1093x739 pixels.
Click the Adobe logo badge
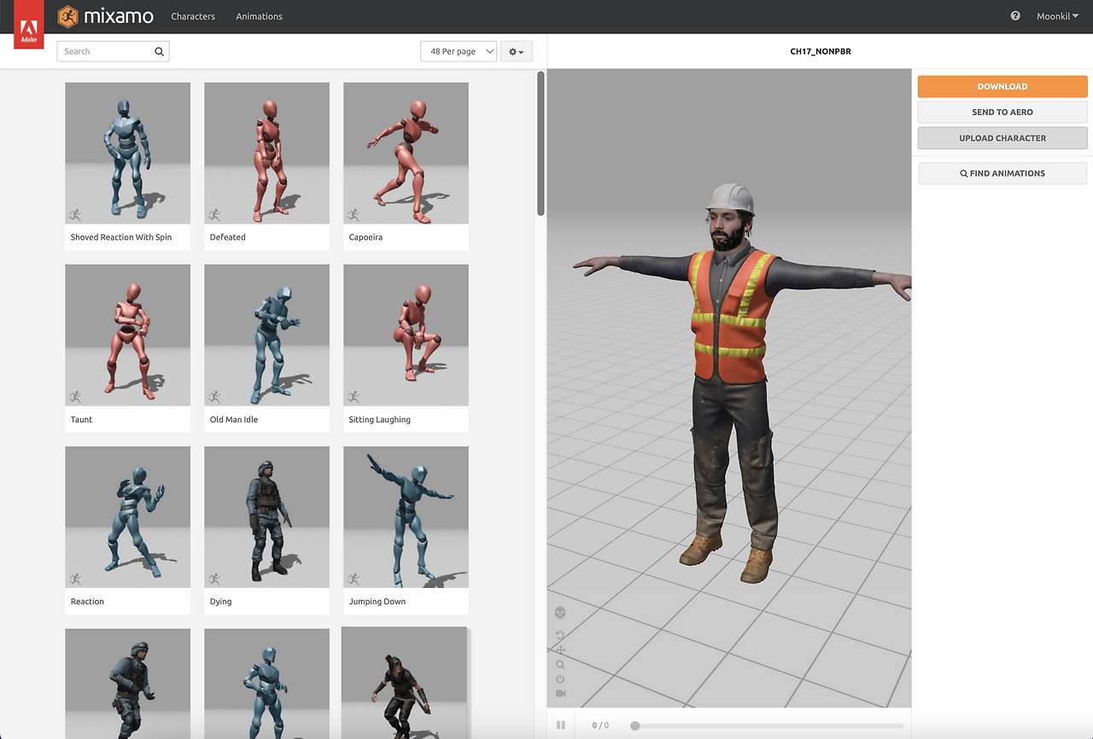28,25
